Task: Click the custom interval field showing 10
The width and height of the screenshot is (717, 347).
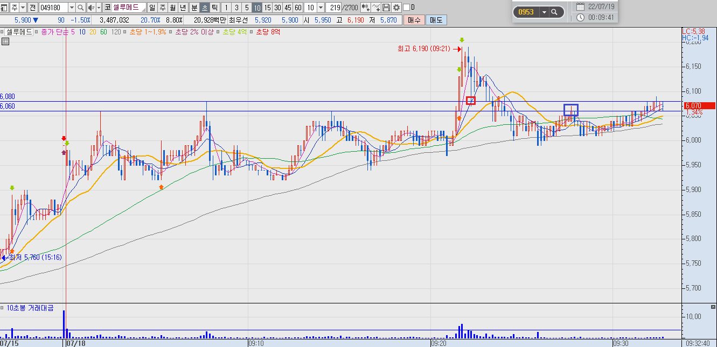Action: (x=310, y=8)
